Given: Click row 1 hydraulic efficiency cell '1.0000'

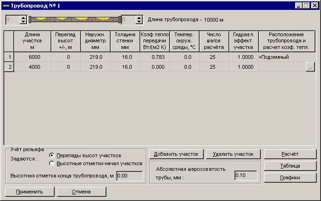Looking at the screenshot, I should pos(244,57).
